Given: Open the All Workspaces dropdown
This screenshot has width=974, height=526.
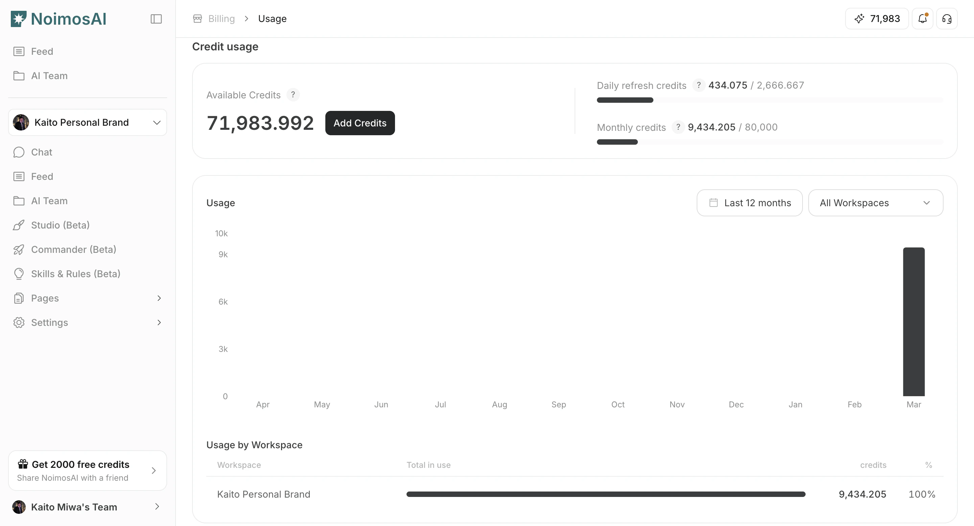Looking at the screenshot, I should tap(875, 203).
